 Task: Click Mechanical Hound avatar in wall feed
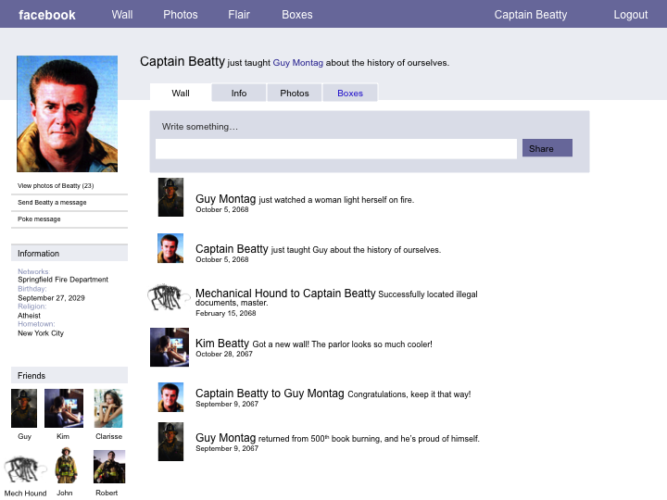[x=169, y=297]
